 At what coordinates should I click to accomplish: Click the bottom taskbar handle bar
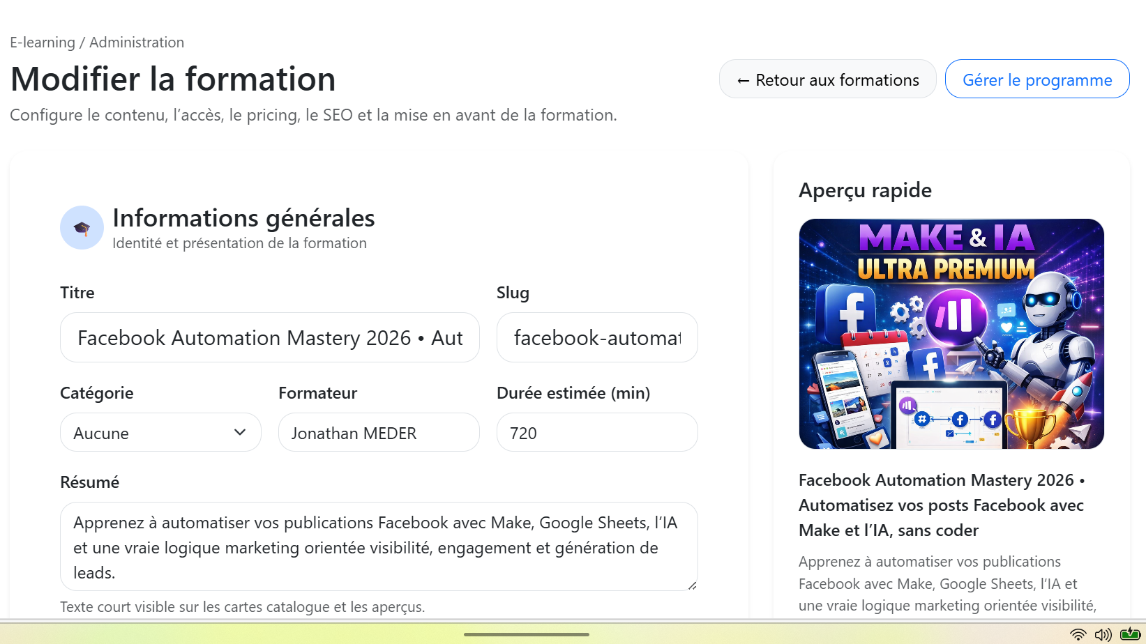(526, 634)
